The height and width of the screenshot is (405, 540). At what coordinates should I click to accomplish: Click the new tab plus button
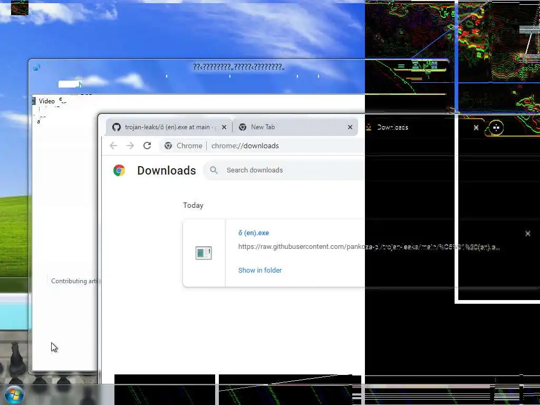tap(496, 128)
